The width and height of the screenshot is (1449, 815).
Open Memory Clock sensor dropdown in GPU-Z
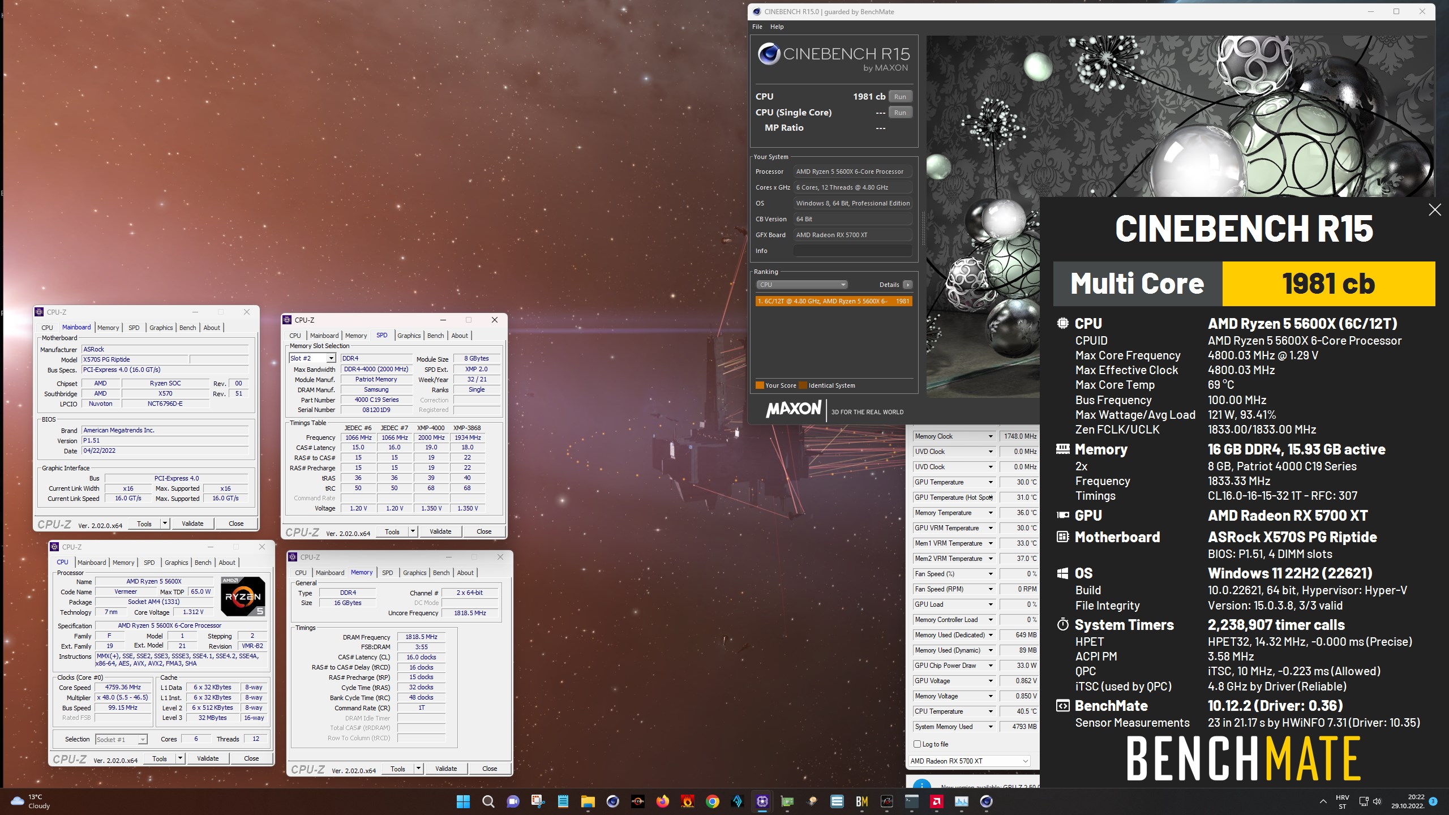coord(991,436)
